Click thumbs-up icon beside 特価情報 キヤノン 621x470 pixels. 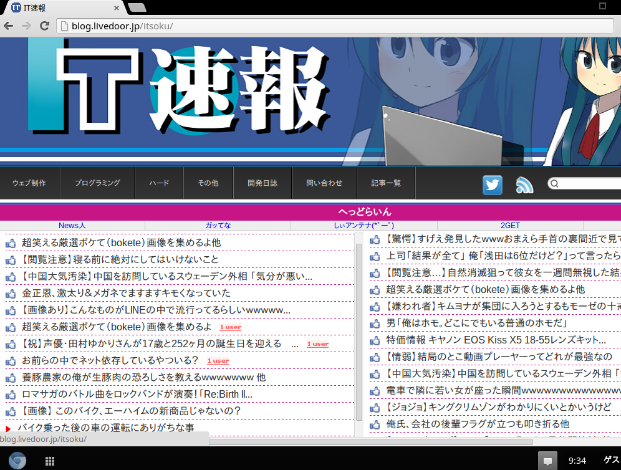(375, 340)
